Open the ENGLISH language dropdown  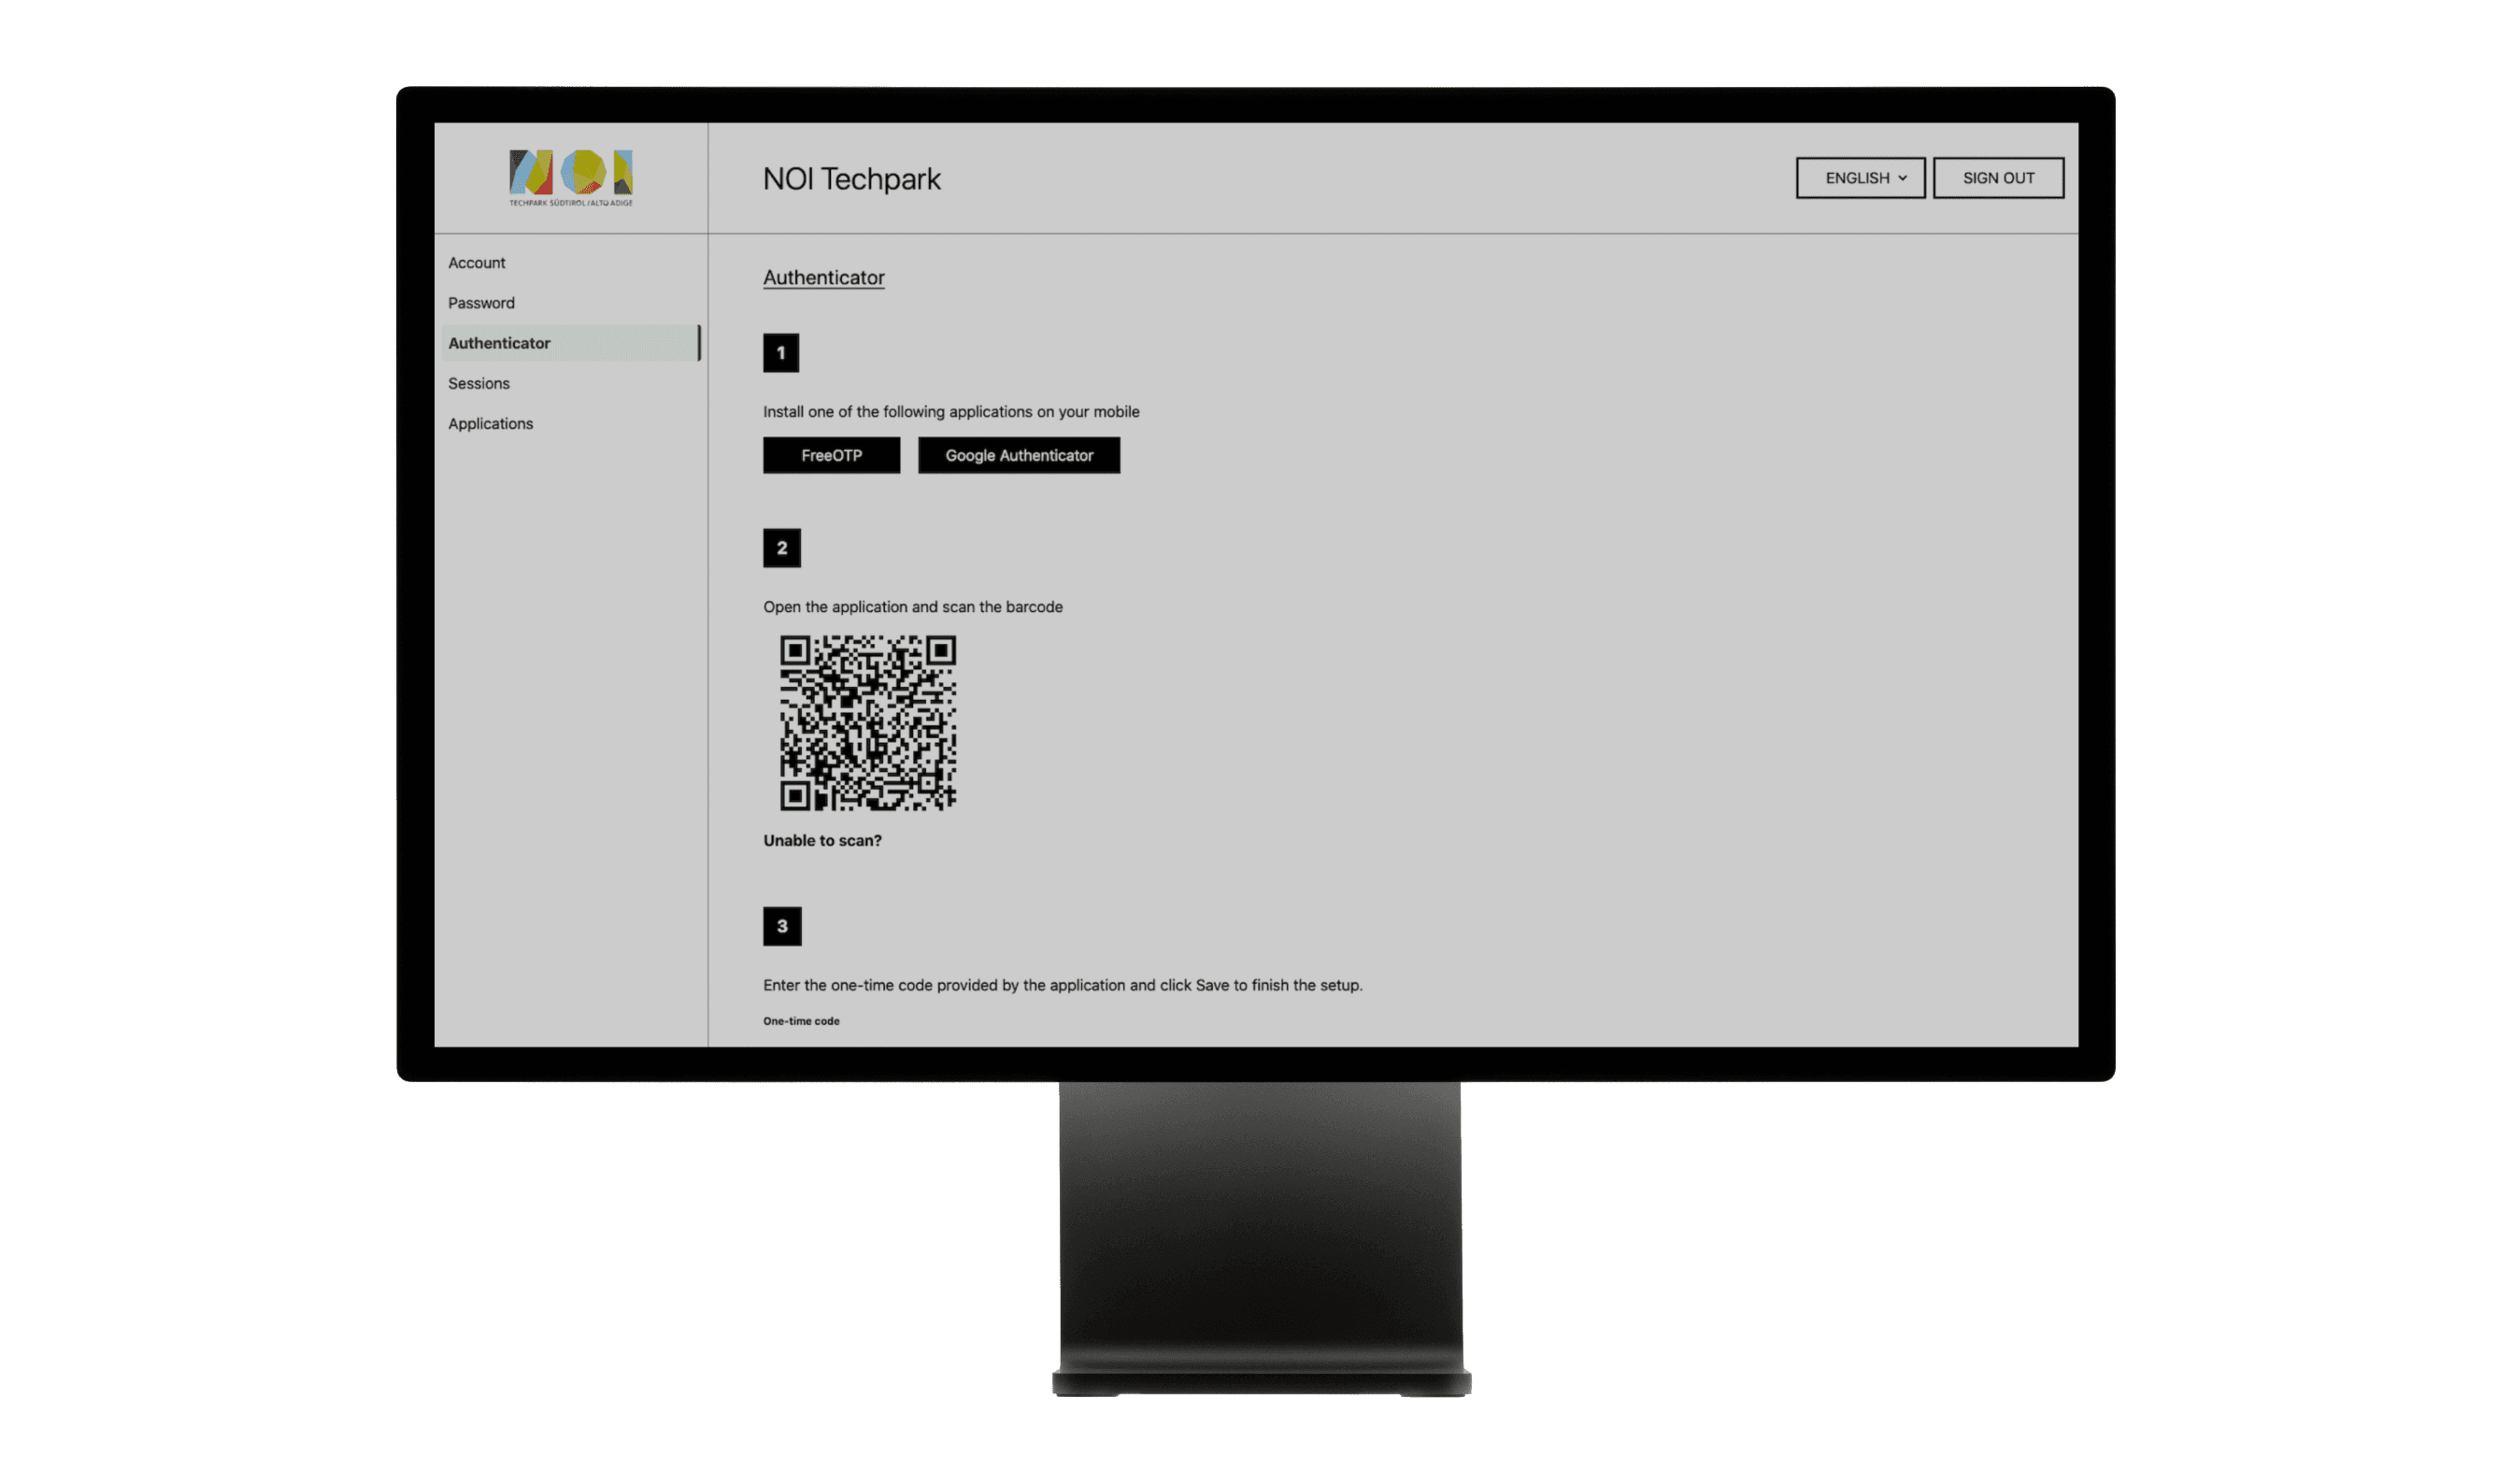(x=1859, y=178)
